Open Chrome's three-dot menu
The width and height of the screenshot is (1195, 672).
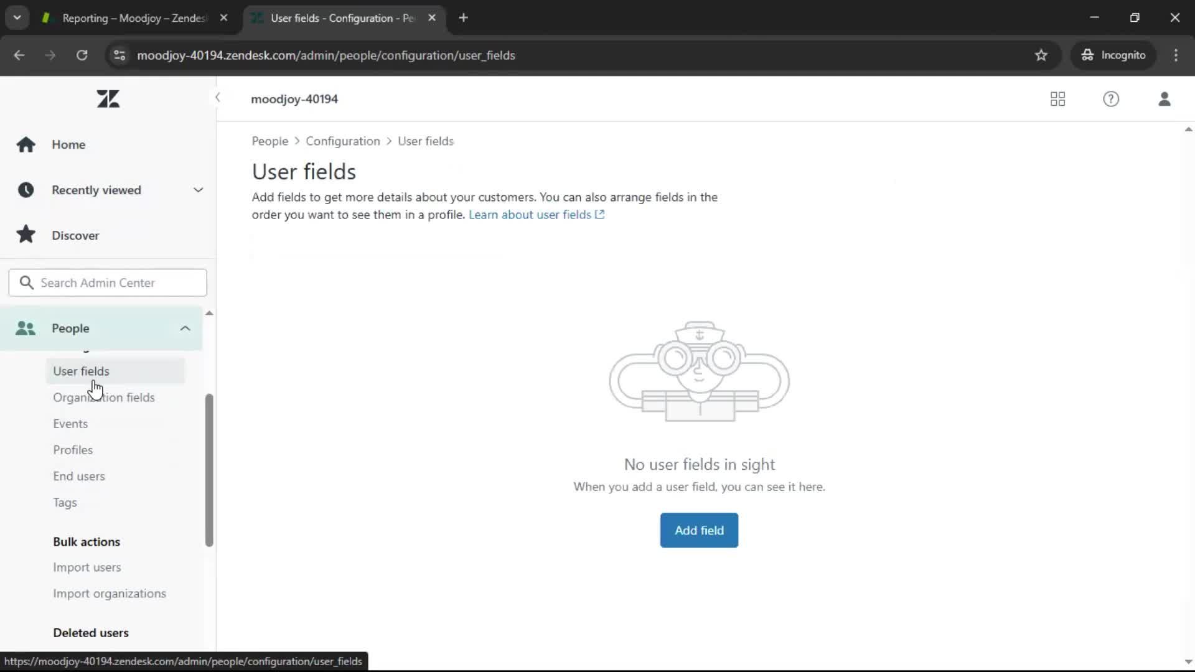(x=1176, y=55)
